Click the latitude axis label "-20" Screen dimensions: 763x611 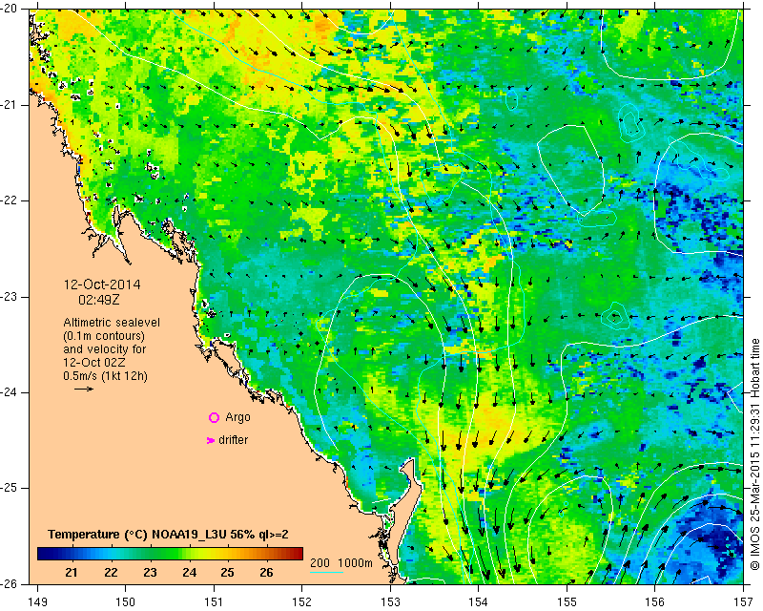[10, 9]
